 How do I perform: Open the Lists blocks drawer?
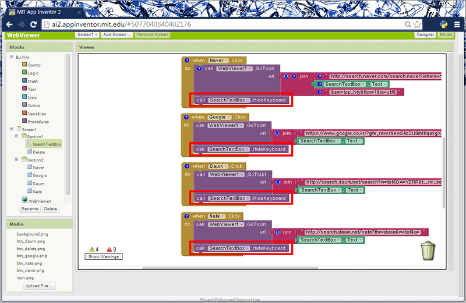point(30,97)
